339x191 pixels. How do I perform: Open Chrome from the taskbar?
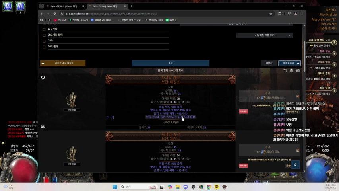tap(209, 187)
